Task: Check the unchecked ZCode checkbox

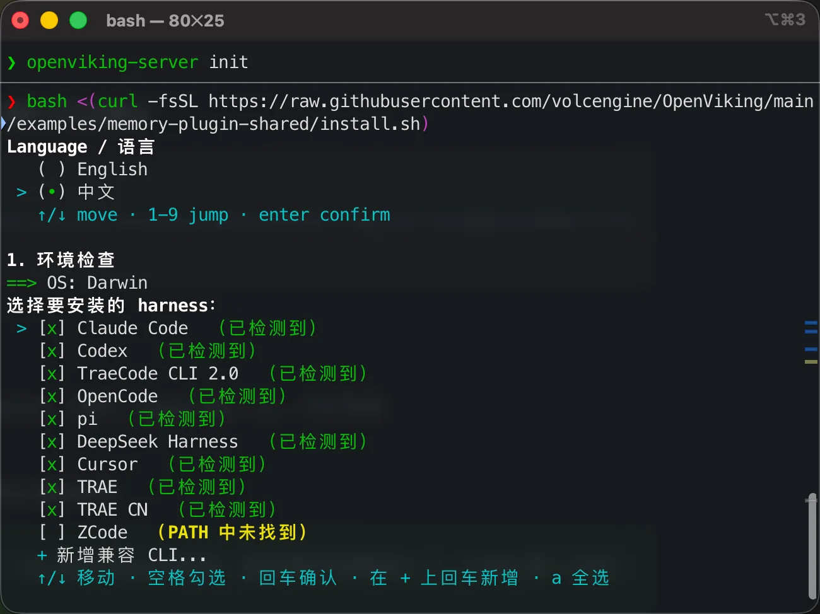Action: point(52,533)
